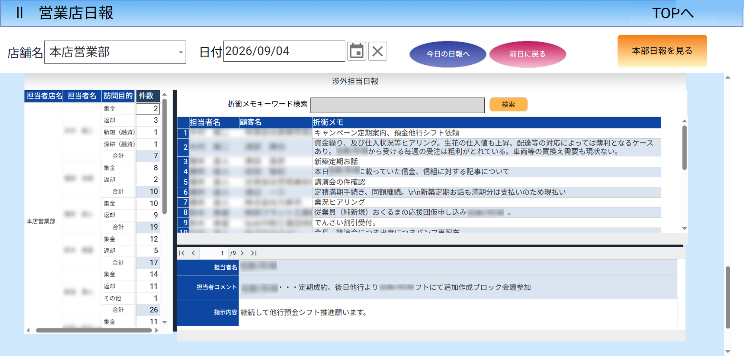
Task: Sort by 担当者店名 column header
Action: 44,96
